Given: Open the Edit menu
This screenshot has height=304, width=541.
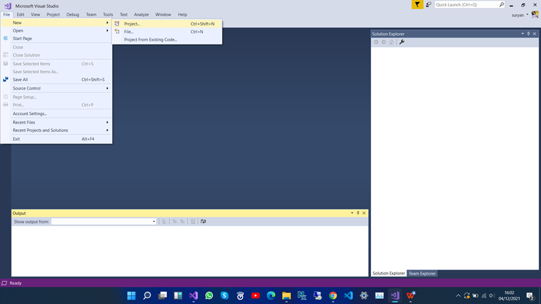Looking at the screenshot, I should pyautogui.click(x=20, y=15).
